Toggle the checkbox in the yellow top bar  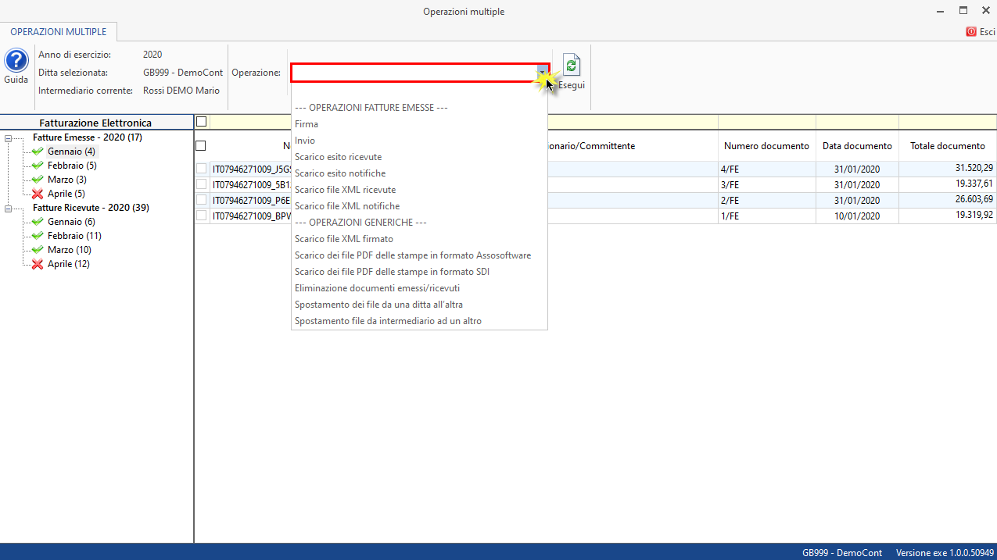(x=202, y=122)
